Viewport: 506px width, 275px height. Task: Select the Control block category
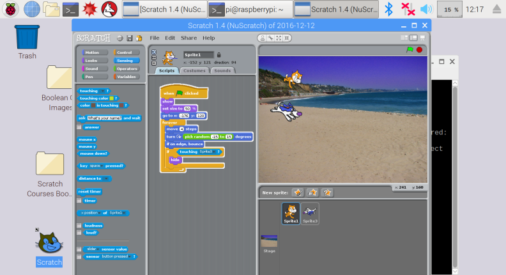tap(126, 52)
